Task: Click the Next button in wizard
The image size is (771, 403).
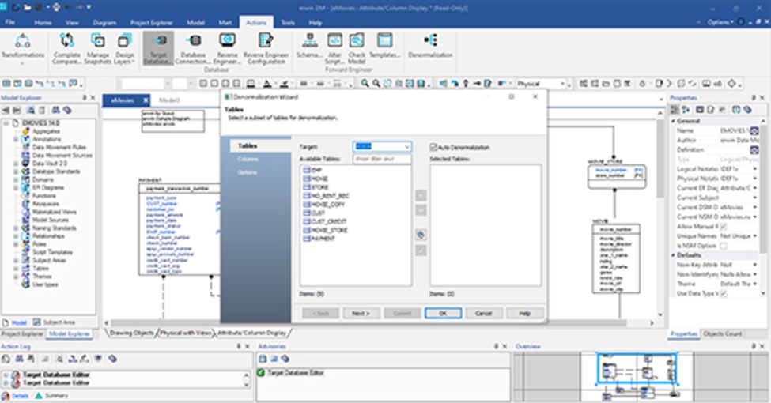Action: [x=361, y=313]
